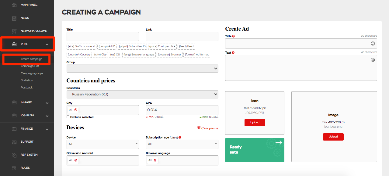Viewport: 389px width, 176px height.
Task: Open the Countries dropdown
Action: click(142, 95)
